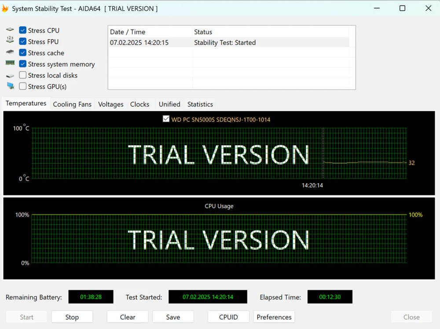Click the cache chip icon beside Stress cache
The image size is (440, 329).
(x=10, y=52)
